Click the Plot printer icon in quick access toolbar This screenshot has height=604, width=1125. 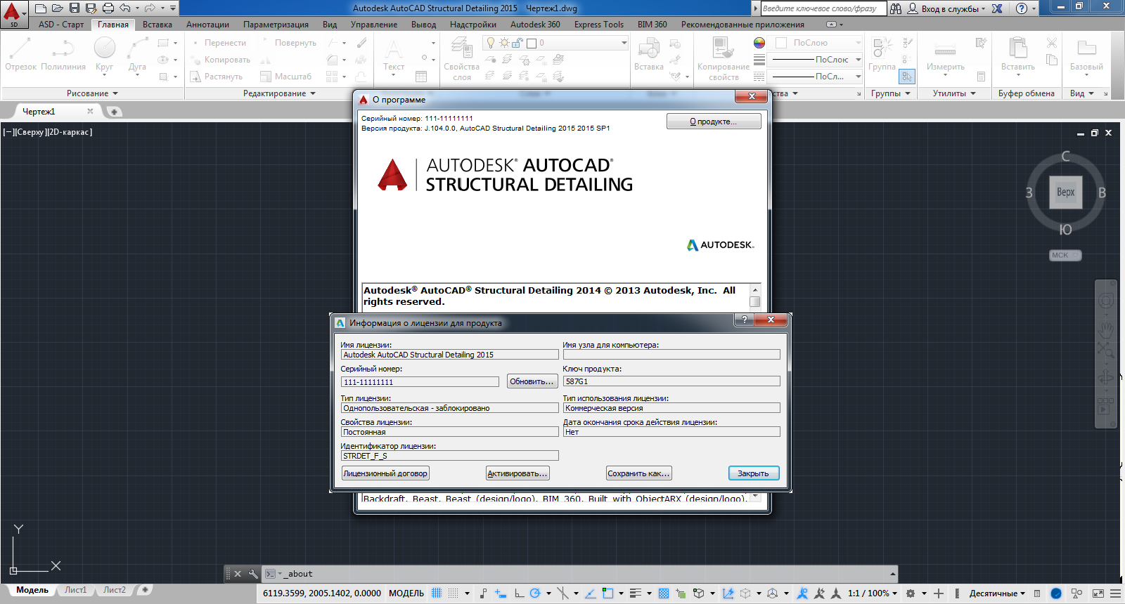click(108, 8)
